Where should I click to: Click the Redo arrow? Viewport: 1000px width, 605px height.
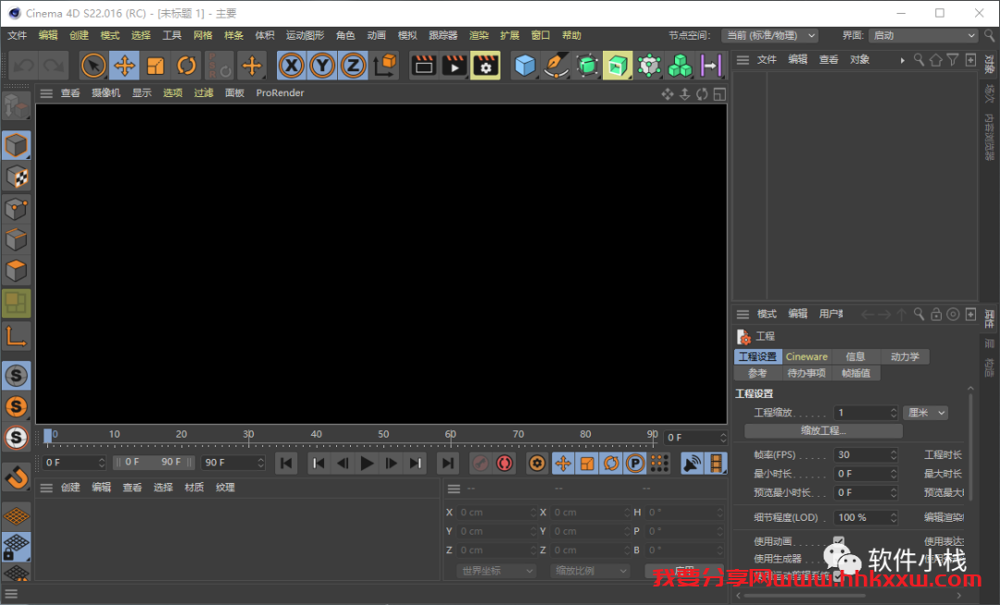[54, 66]
